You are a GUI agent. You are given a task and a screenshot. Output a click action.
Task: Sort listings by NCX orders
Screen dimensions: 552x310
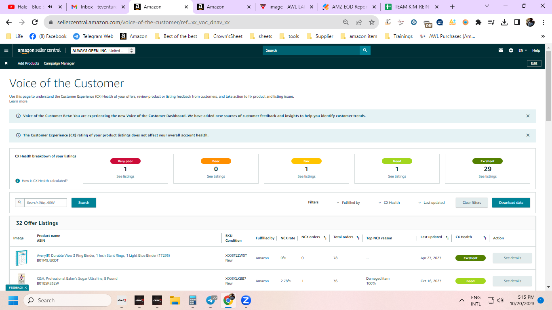click(325, 238)
